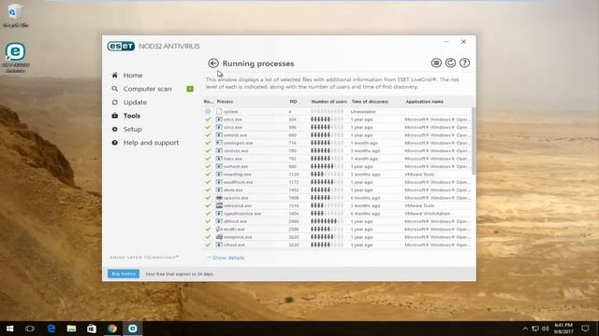Screen dimensions: 599x336
Task: Open Microsoft Store from taskbar
Action: 92,329
